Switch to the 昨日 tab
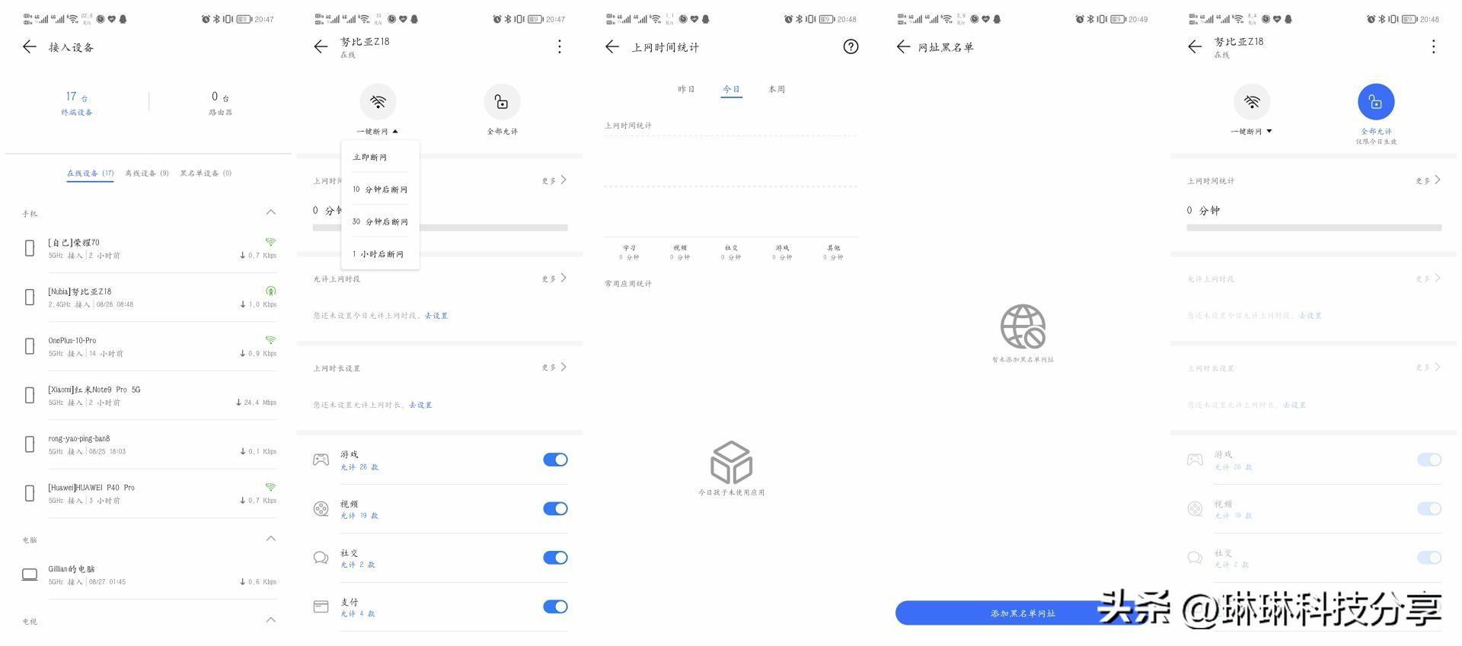The image size is (1462, 646). (x=686, y=89)
